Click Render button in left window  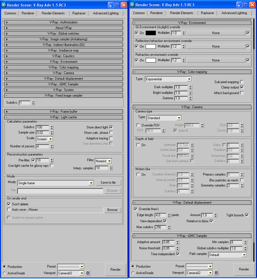tap(115, 270)
